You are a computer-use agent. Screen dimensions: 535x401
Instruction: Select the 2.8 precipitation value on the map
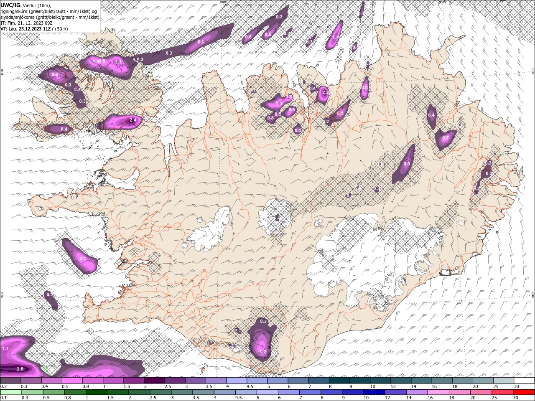[20, 369]
